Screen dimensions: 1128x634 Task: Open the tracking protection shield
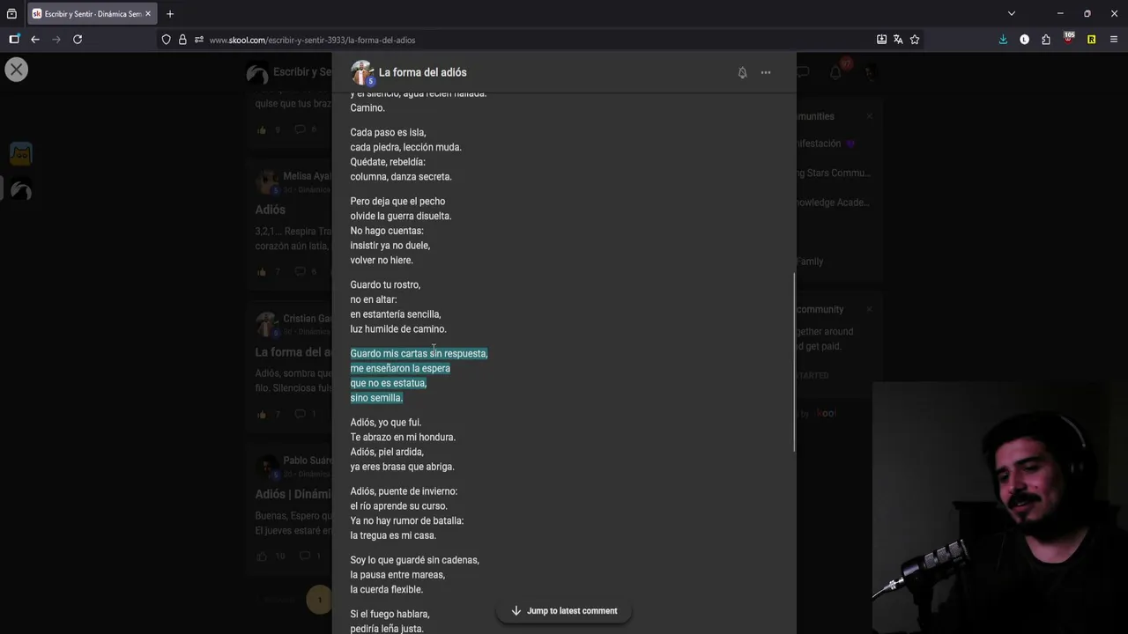pyautogui.click(x=166, y=40)
